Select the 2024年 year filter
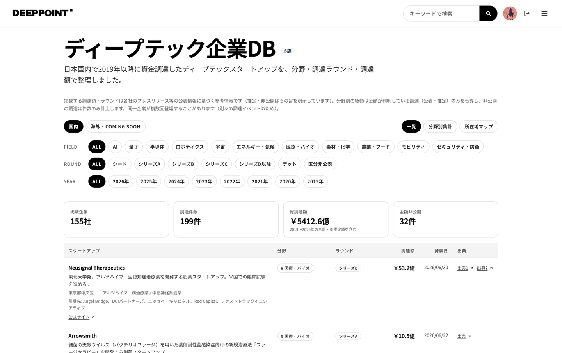The height and width of the screenshot is (353, 562). (x=176, y=181)
